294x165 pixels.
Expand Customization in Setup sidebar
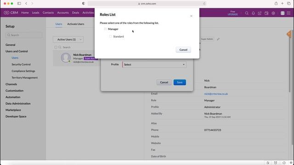pyautogui.click(x=14, y=91)
